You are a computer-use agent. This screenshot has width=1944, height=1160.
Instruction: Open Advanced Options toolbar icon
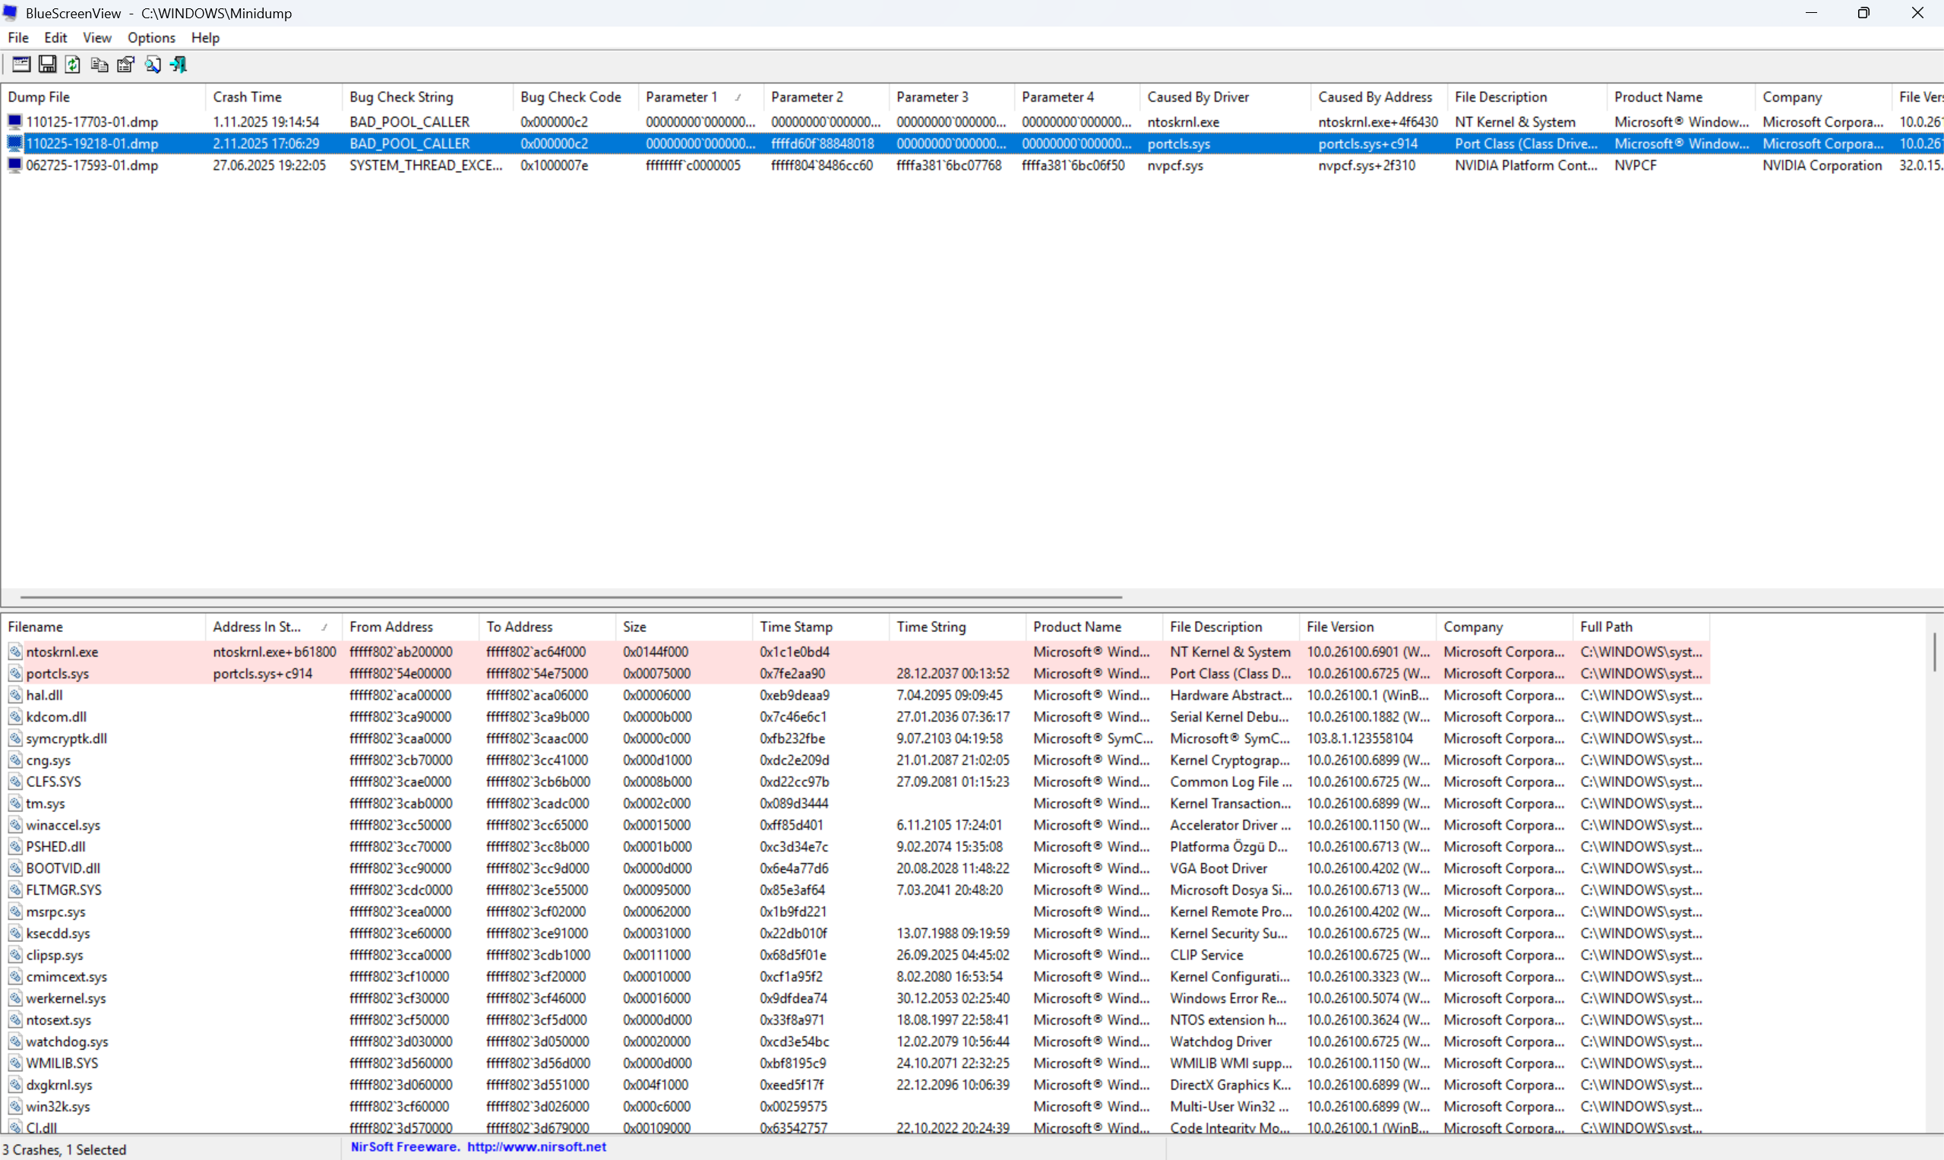click(21, 64)
